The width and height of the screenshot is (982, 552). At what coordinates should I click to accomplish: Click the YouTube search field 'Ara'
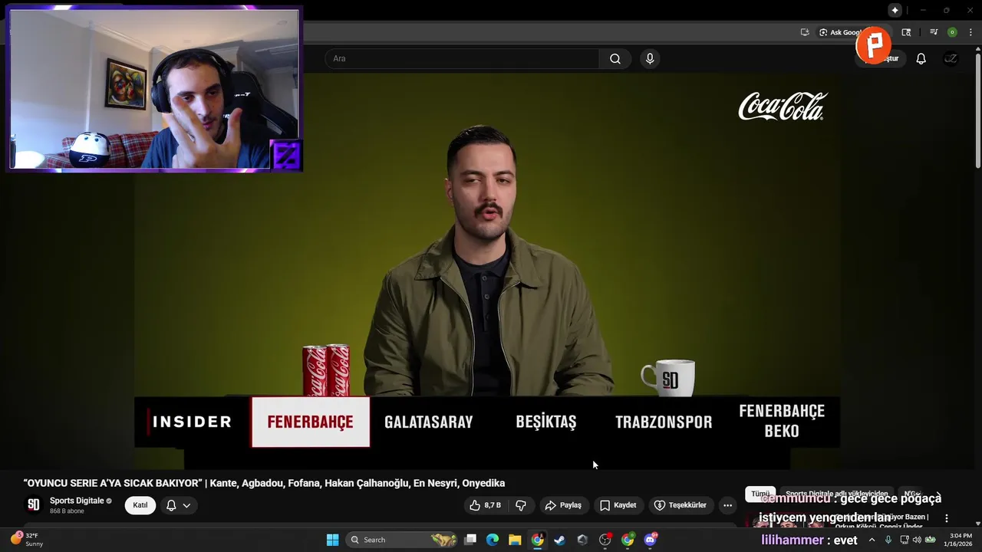click(x=462, y=59)
